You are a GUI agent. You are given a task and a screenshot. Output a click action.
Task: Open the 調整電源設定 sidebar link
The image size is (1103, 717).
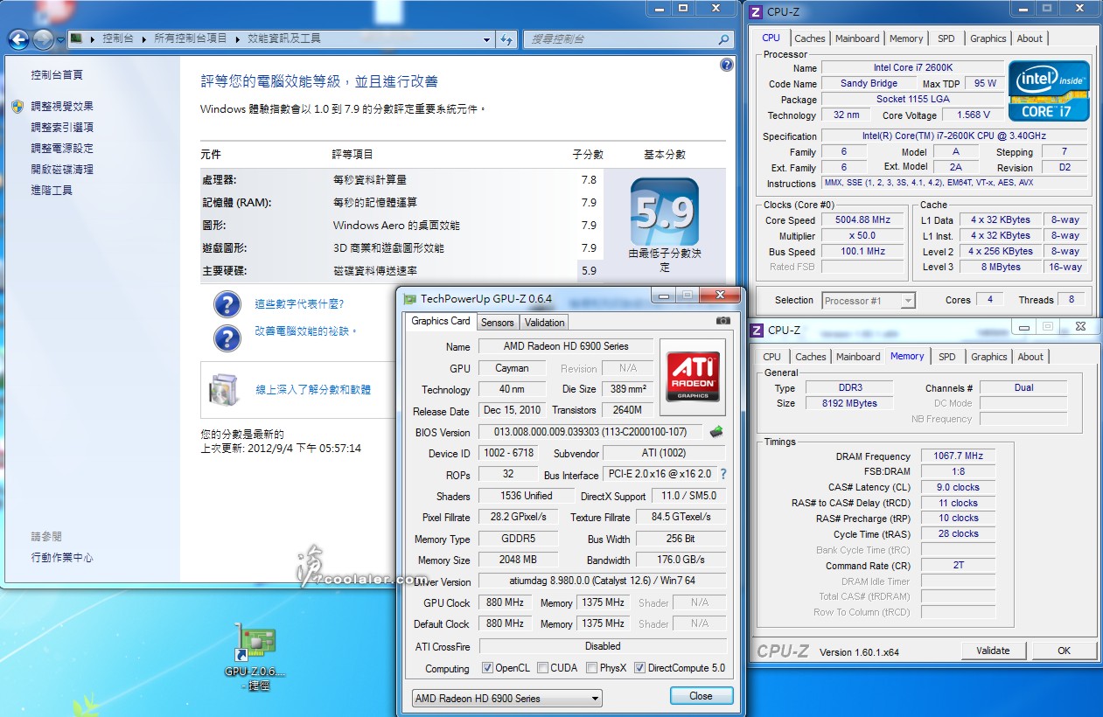tap(61, 149)
